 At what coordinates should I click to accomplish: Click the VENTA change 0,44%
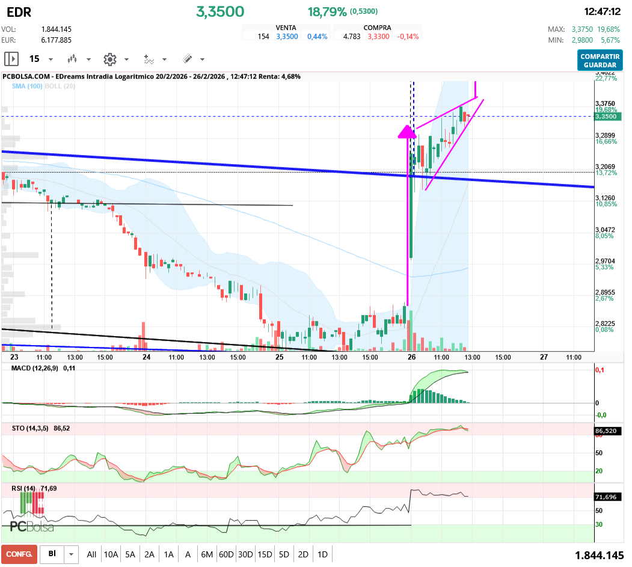(318, 37)
